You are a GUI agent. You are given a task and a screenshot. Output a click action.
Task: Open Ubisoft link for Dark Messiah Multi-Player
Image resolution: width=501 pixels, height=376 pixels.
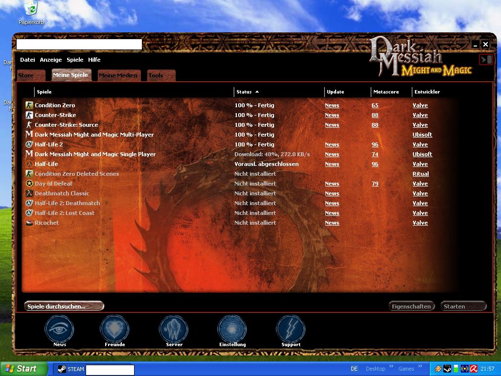422,135
